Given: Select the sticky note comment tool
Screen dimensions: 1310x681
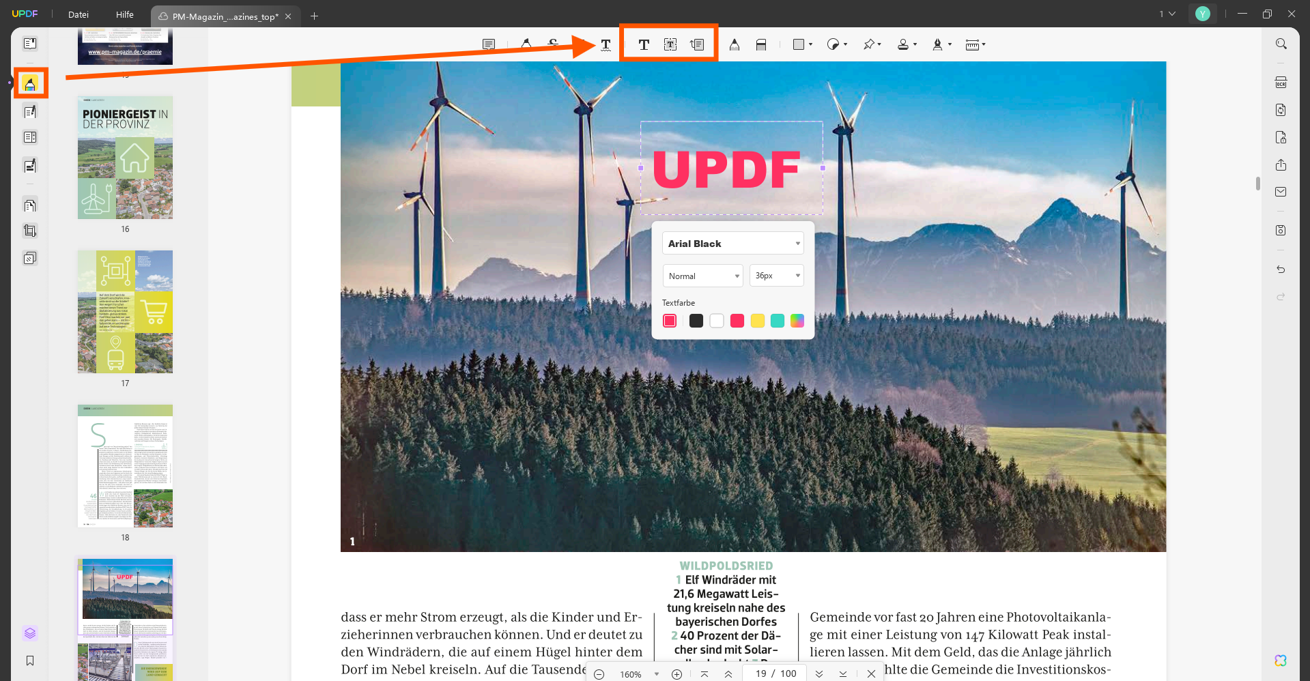Looking at the screenshot, I should 489,45.
